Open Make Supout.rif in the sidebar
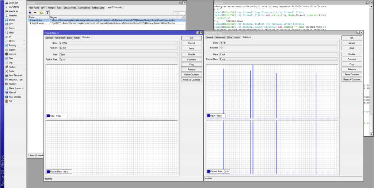 (x=16, y=88)
